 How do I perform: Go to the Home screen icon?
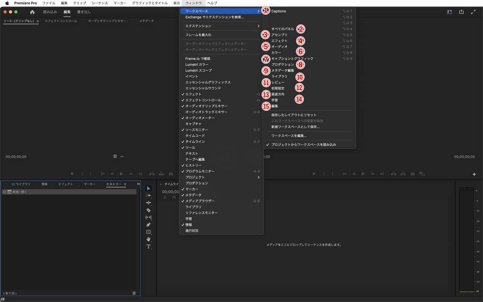point(32,12)
